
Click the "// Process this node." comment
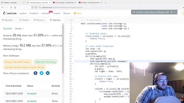tap(107, 76)
